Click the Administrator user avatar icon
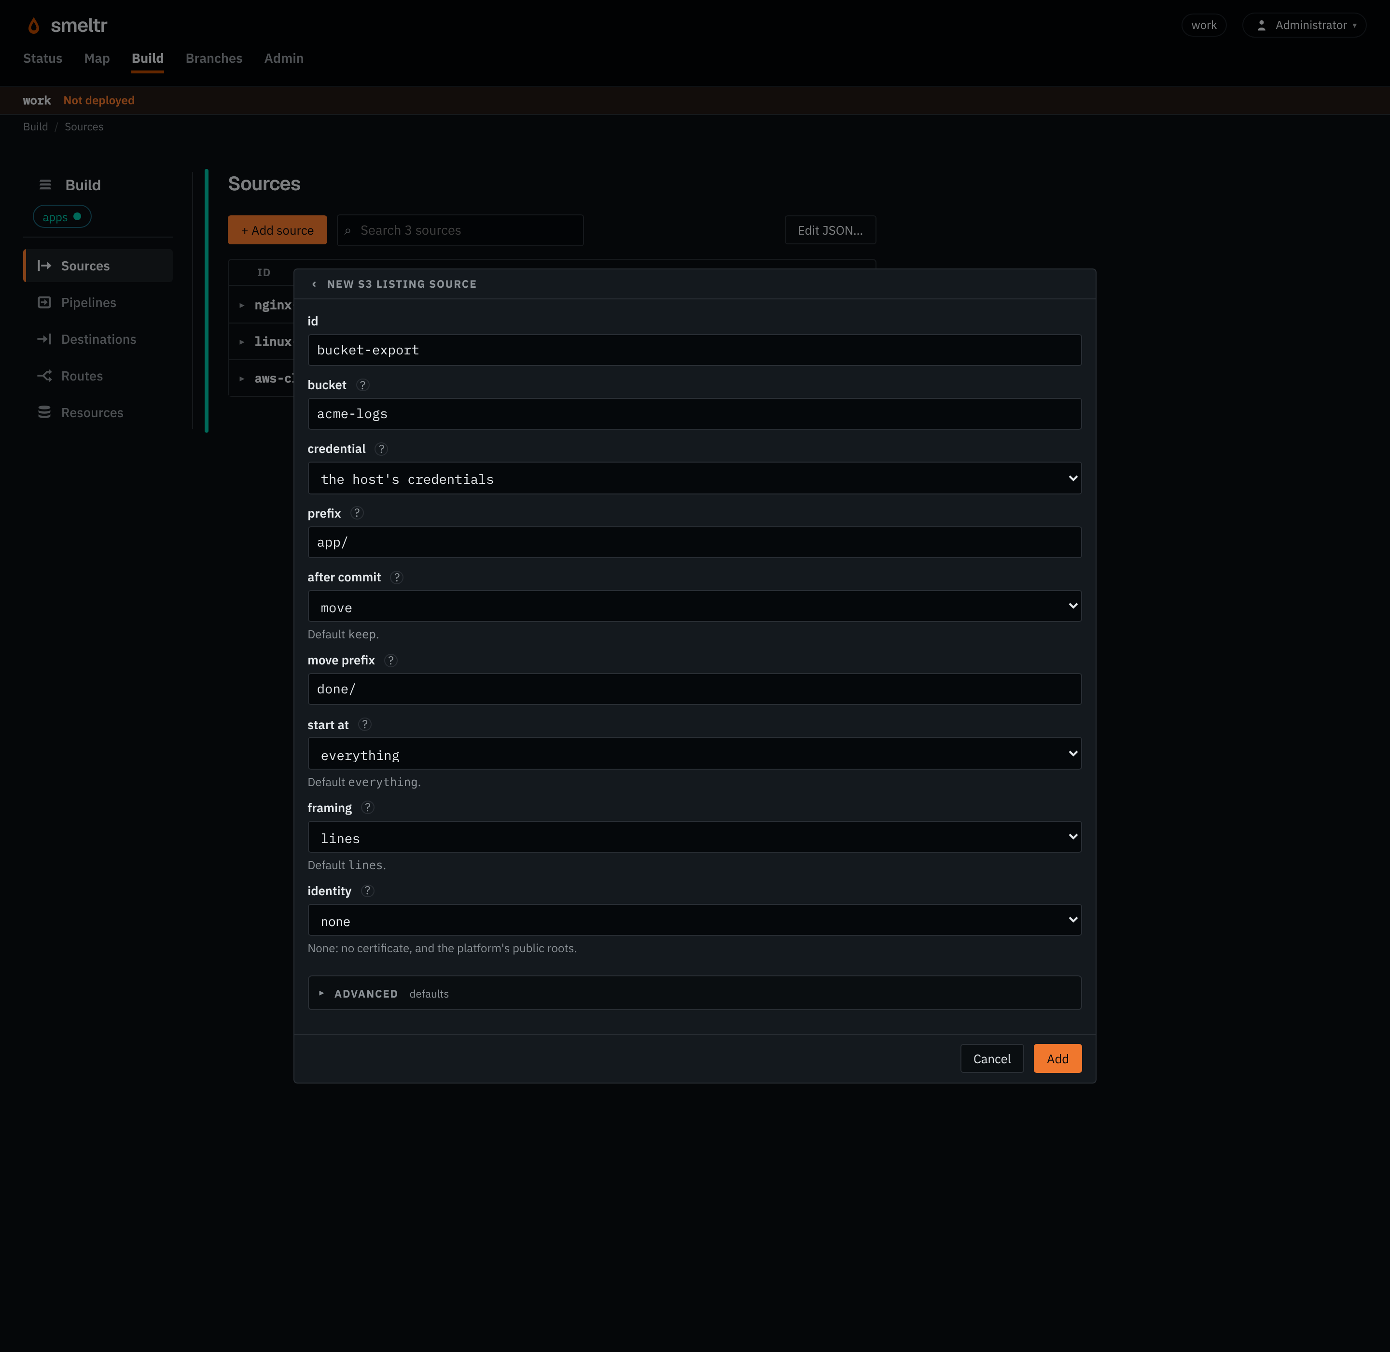1390x1352 pixels. [1262, 26]
